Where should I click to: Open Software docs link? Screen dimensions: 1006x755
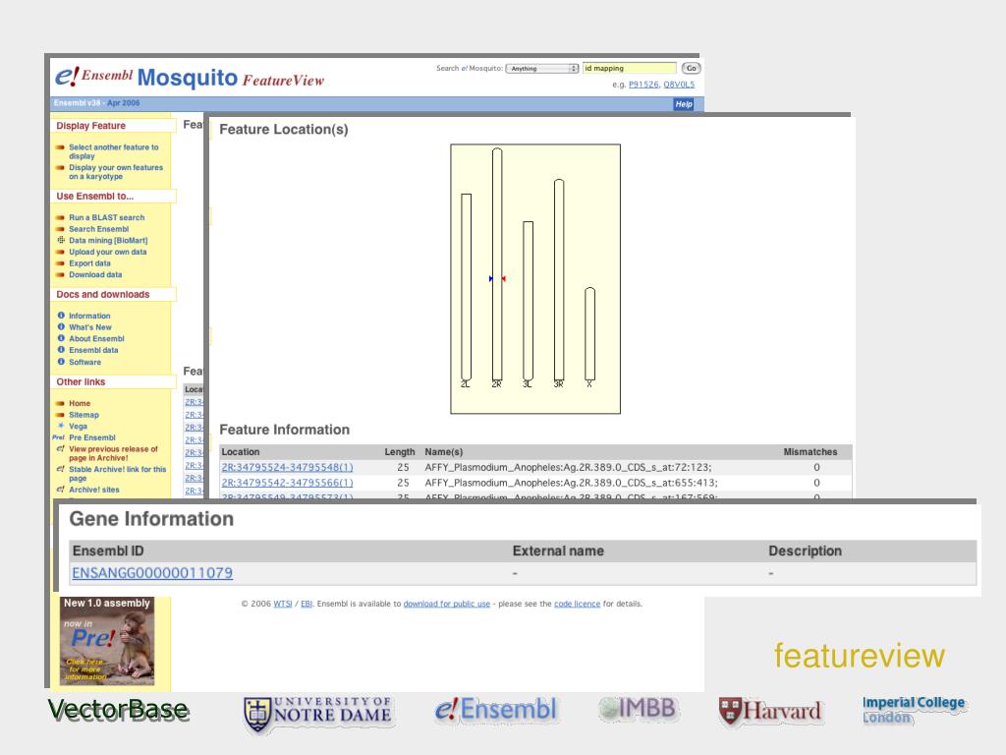(x=84, y=362)
